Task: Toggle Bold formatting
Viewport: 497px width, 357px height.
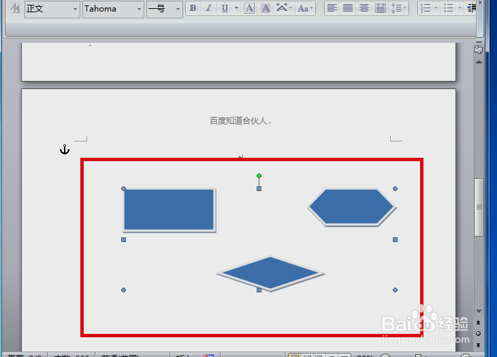Action: click(x=193, y=8)
